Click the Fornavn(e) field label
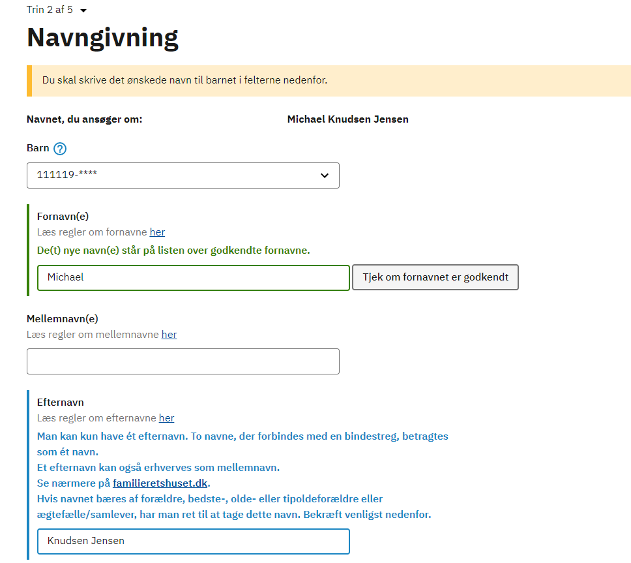Viewport: 631px width, 563px height. [63, 217]
